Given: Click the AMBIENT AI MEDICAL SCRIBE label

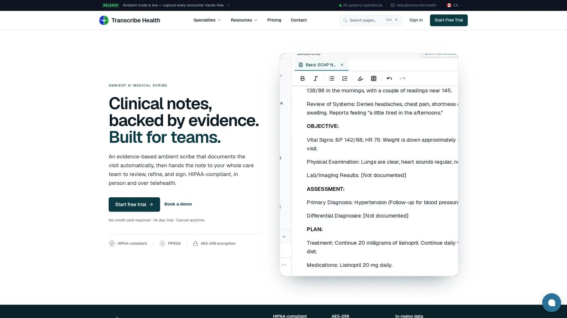Looking at the screenshot, I should [x=138, y=86].
